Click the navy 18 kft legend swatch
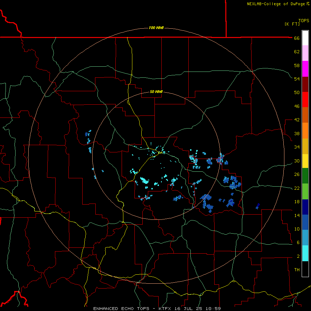Viewport: 311px width, 311px height. [305, 207]
